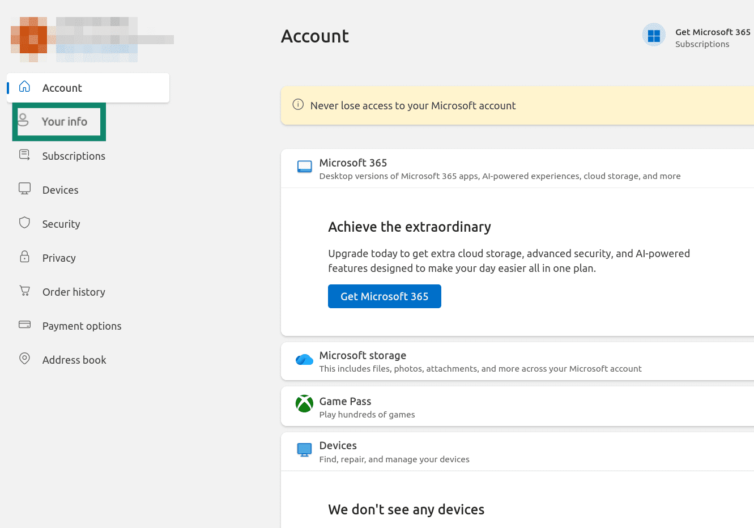Open the shopping cart Order history icon
Viewport: 754px width, 528px height.
tap(24, 291)
